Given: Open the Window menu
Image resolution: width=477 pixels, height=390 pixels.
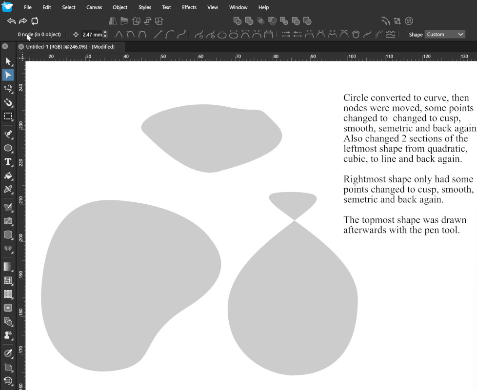Looking at the screenshot, I should click(238, 7).
